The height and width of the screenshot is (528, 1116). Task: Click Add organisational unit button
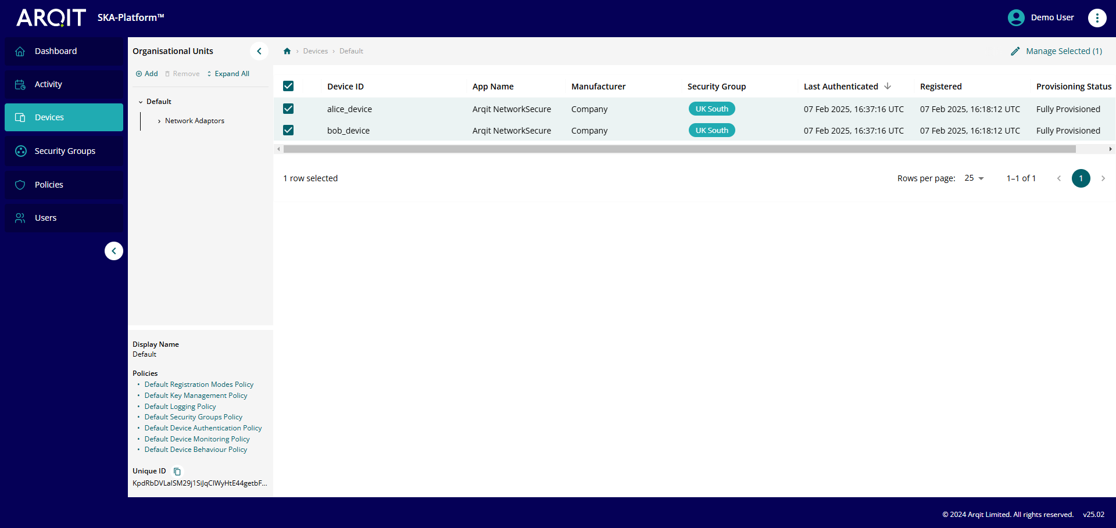(147, 74)
